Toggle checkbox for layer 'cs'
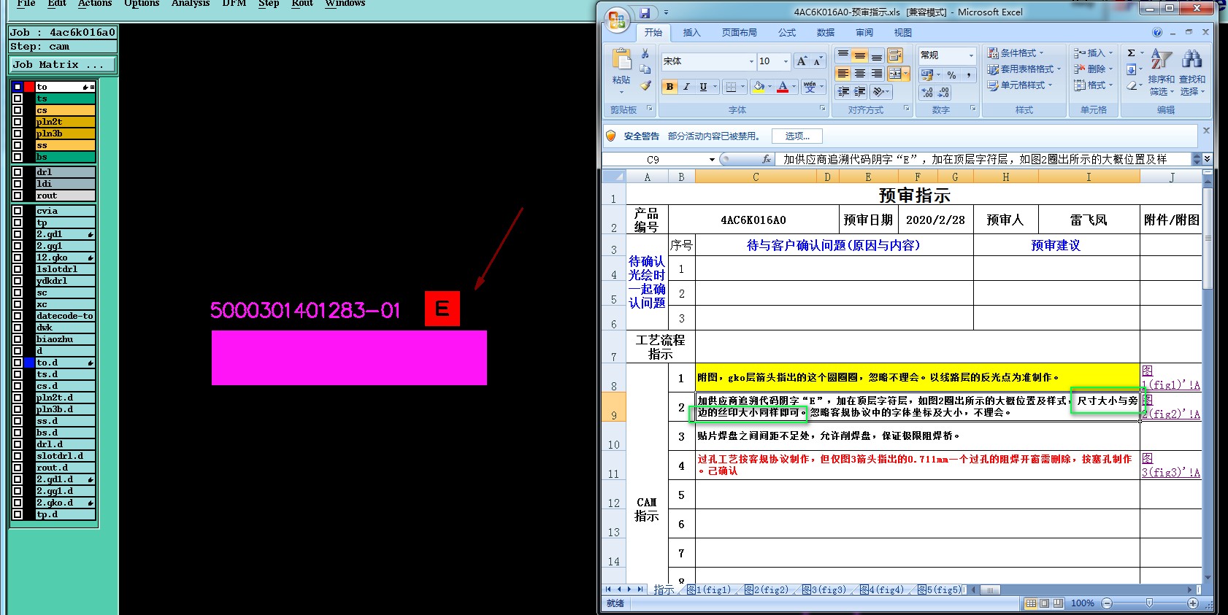Image resolution: width=1228 pixels, height=615 pixels. (x=18, y=110)
